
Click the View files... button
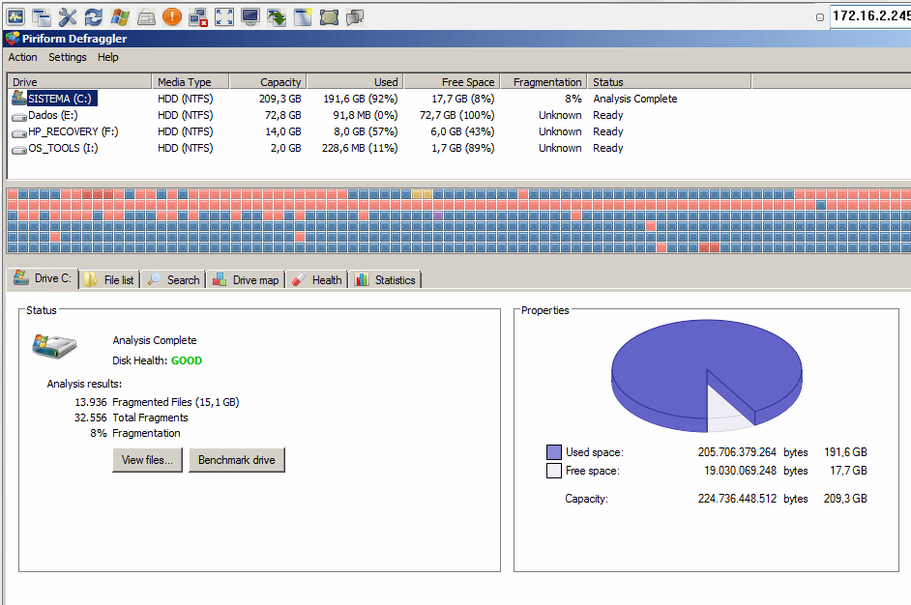(148, 460)
